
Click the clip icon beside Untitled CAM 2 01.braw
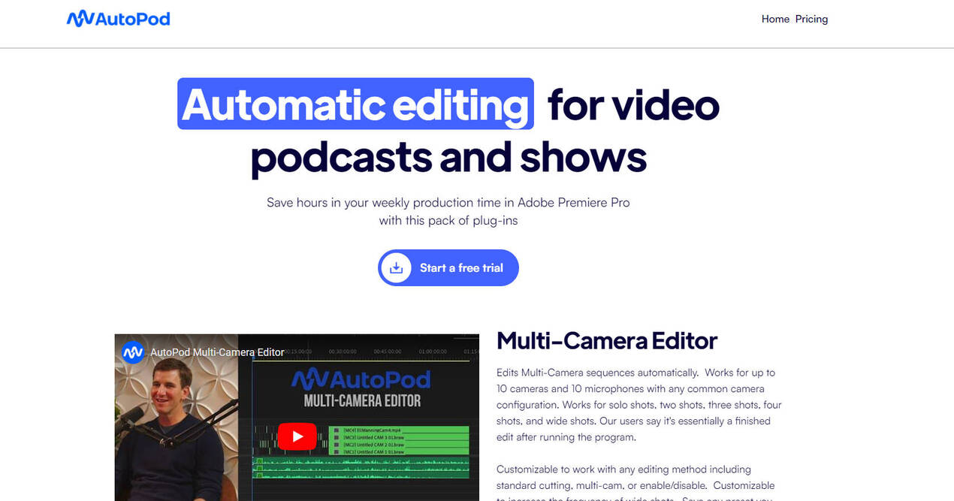click(x=337, y=445)
